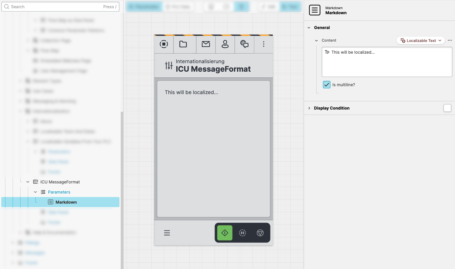Click the stop-circle icon in preview toolbar
This screenshot has height=269, width=455.
(x=164, y=44)
